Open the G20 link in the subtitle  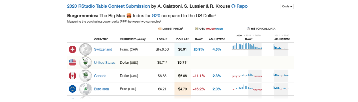point(156,16)
